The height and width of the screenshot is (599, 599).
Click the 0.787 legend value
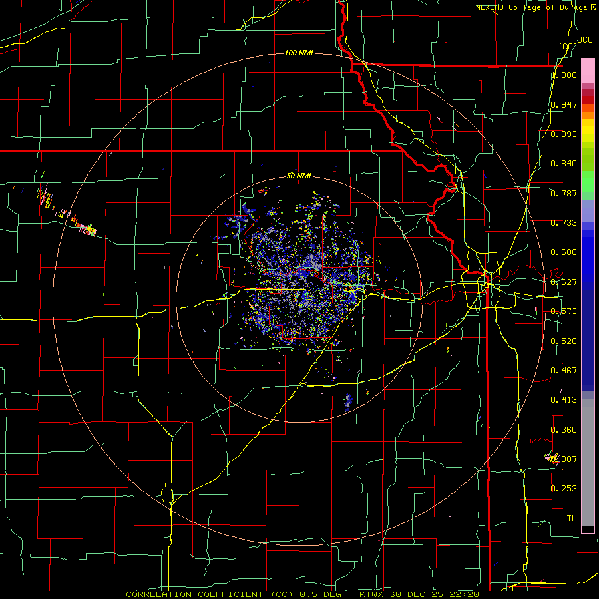coord(564,193)
